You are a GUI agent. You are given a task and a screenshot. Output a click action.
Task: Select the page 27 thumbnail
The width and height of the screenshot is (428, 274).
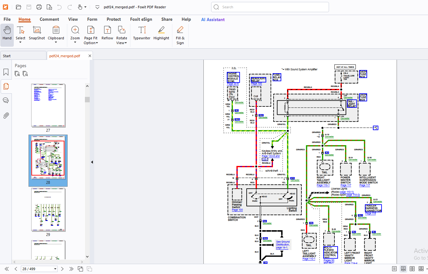coord(48,106)
